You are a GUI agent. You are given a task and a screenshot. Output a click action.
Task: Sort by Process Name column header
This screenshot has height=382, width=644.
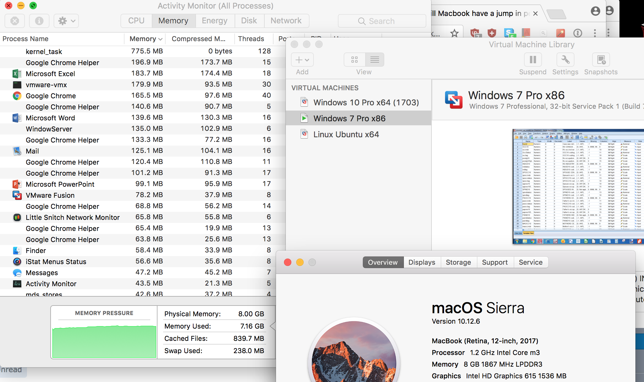click(62, 39)
